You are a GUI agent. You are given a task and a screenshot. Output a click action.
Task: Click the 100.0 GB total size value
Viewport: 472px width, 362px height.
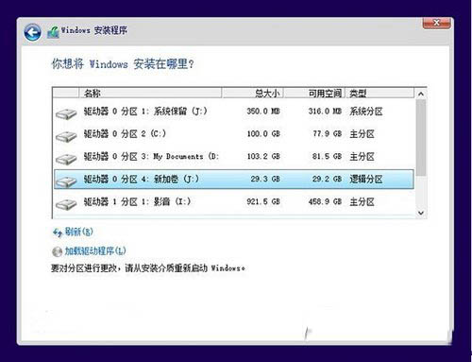point(263,134)
